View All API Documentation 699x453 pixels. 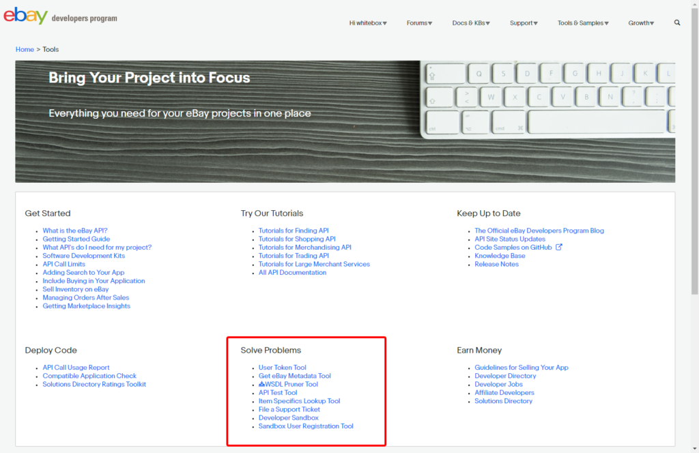pos(292,273)
